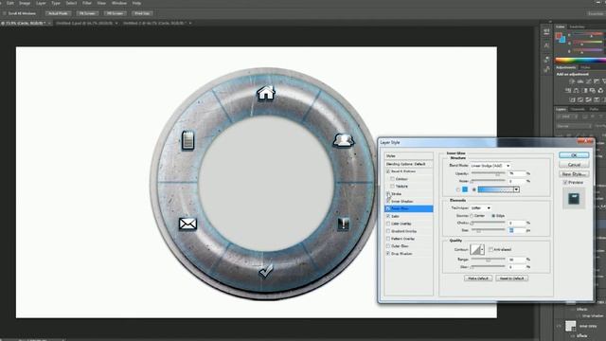Viewport: 606px width, 341px height.
Task: Click the Fit Screen button
Action: (87, 13)
